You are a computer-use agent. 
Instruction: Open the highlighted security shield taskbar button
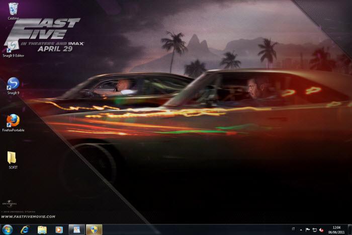point(94,229)
